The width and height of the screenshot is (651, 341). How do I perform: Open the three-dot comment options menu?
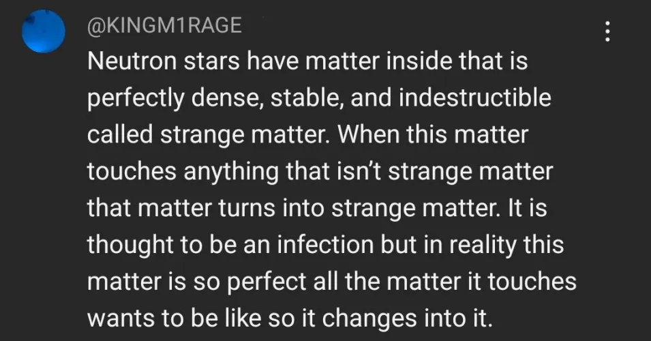[x=607, y=31]
